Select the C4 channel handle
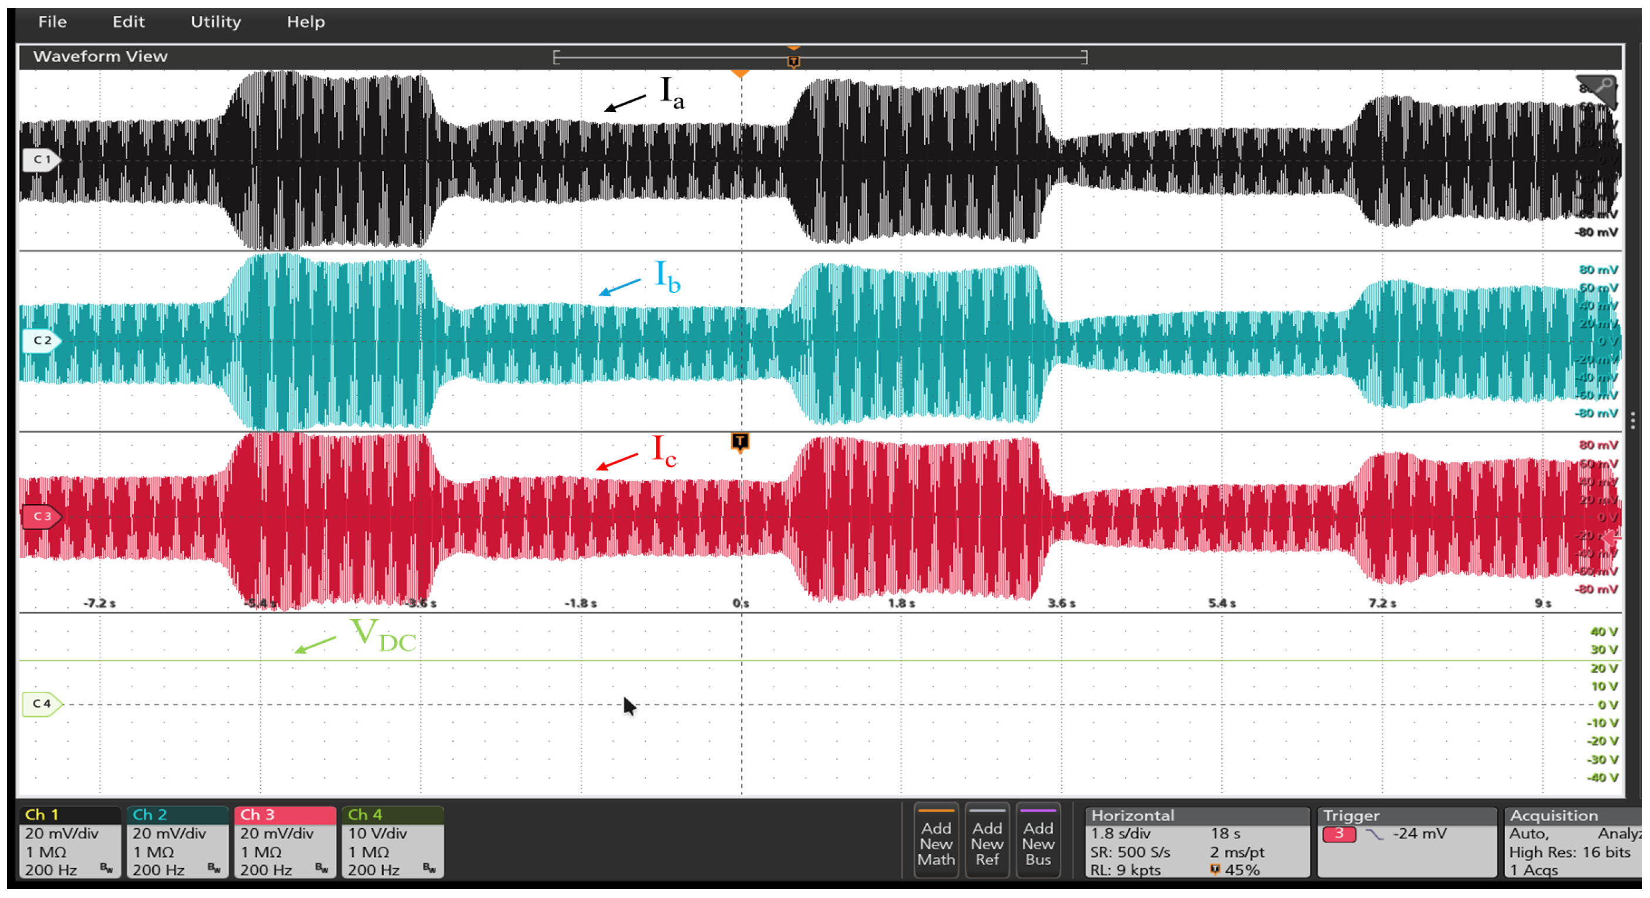This screenshot has height=898, width=1650. coord(41,703)
